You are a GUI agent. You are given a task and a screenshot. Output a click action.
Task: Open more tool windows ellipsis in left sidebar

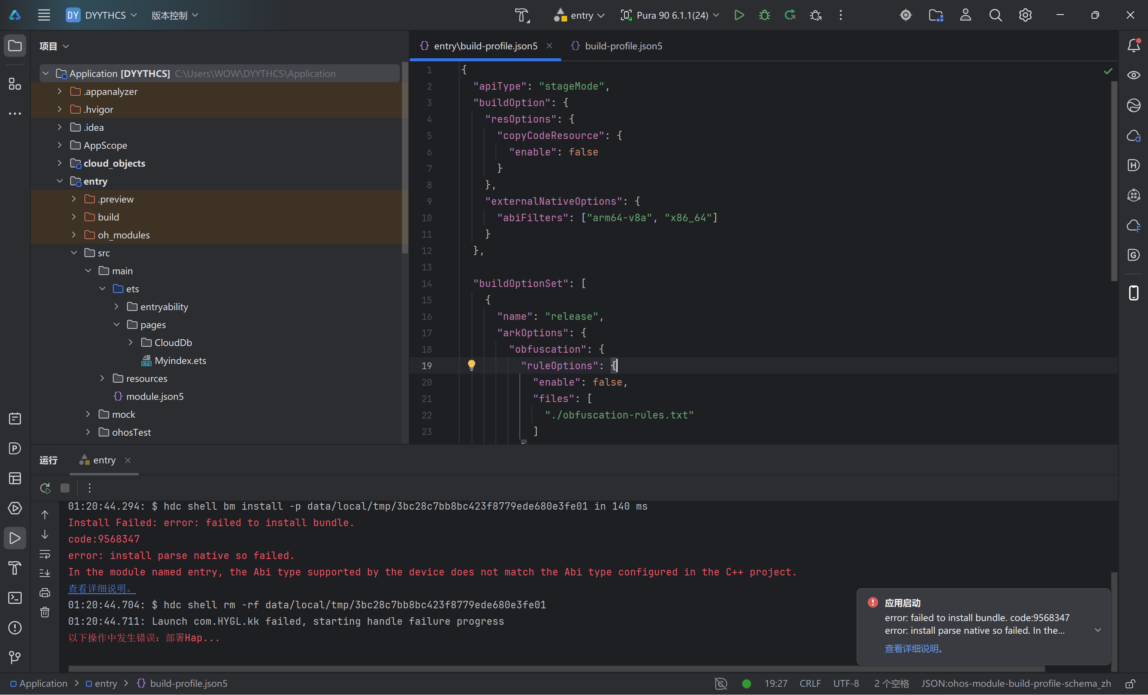(15, 114)
